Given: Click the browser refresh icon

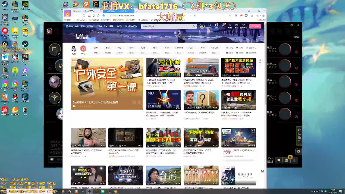Looking at the screenshot, I should [84, 16].
